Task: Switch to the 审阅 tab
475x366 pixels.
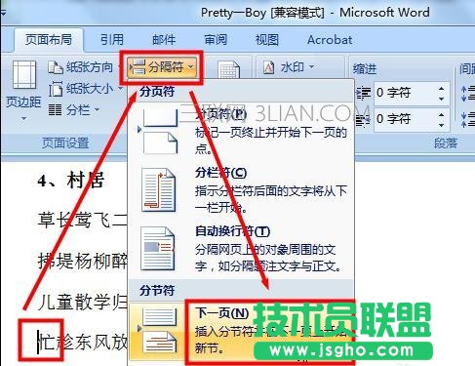Action: 216,40
